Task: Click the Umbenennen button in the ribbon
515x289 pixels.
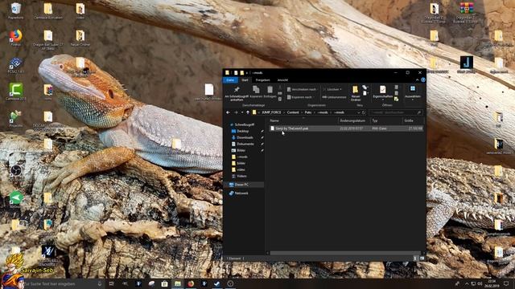Action: coord(334,97)
